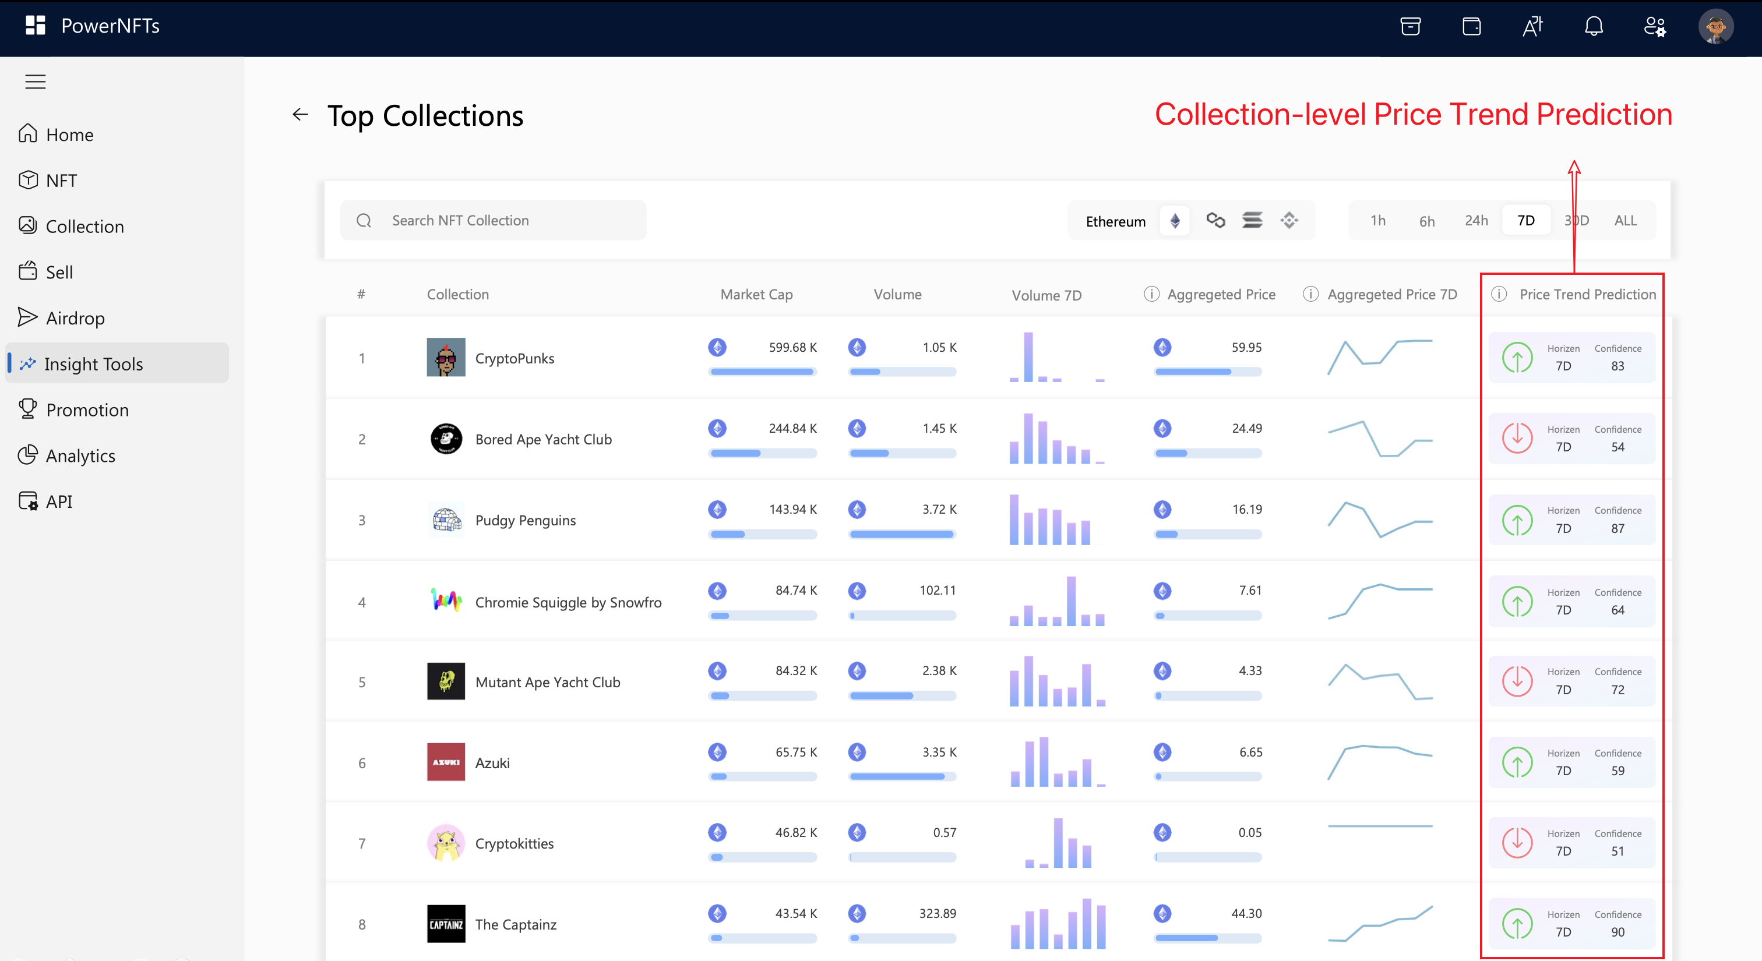Open the wallet icon in header
1762x961 pixels.
pos(1471,26)
